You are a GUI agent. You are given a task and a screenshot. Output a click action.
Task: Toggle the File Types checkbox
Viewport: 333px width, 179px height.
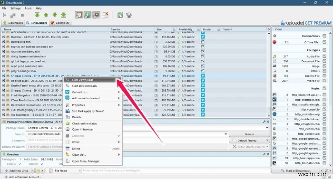[324, 50]
